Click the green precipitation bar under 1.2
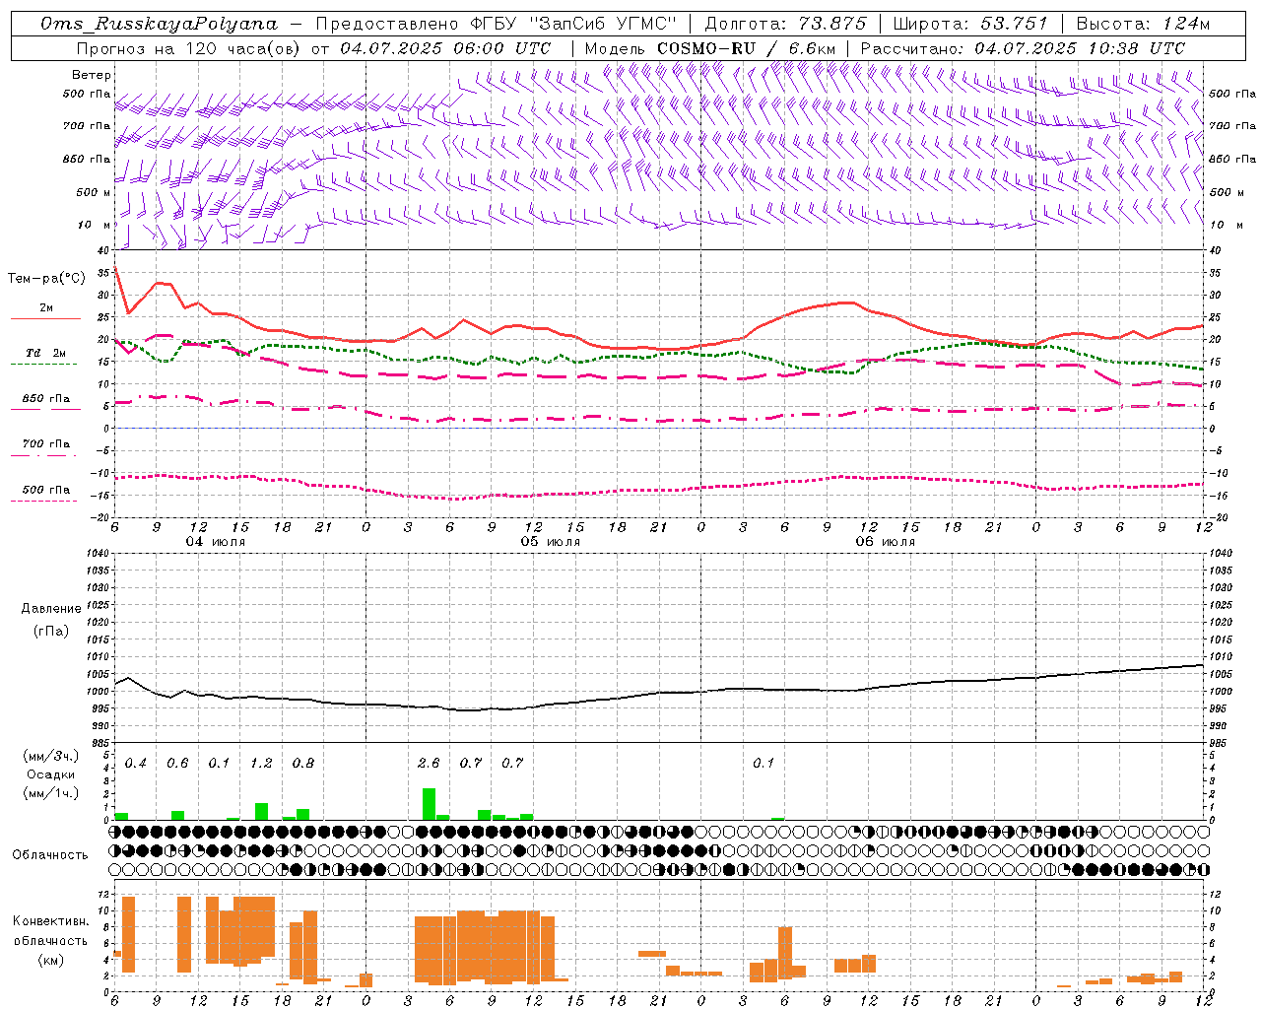The height and width of the screenshot is (1009, 1261). click(261, 812)
